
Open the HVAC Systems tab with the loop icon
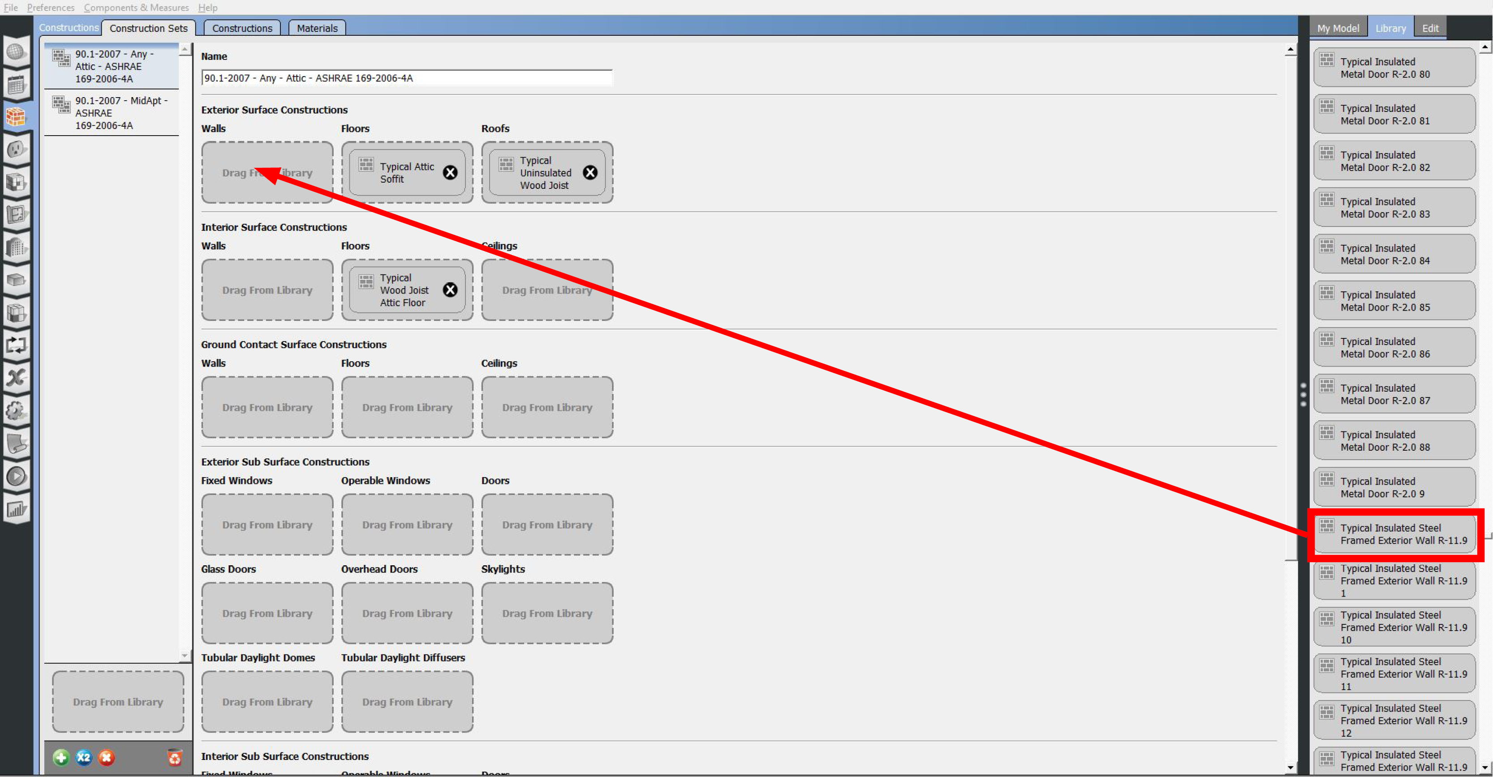click(x=16, y=346)
